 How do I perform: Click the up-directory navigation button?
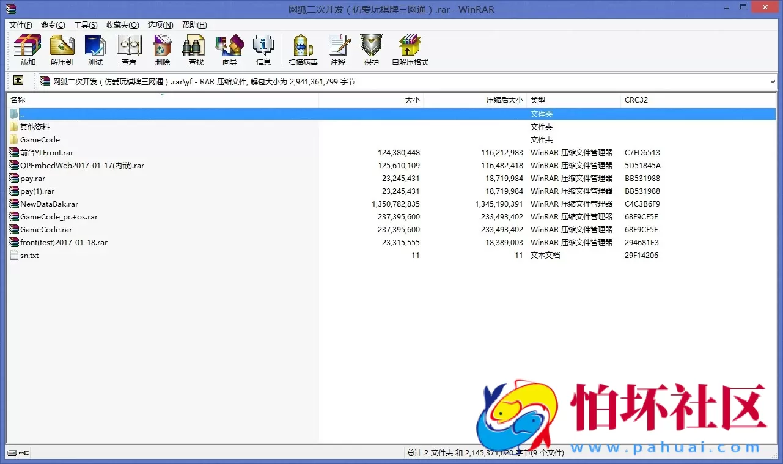[18, 80]
